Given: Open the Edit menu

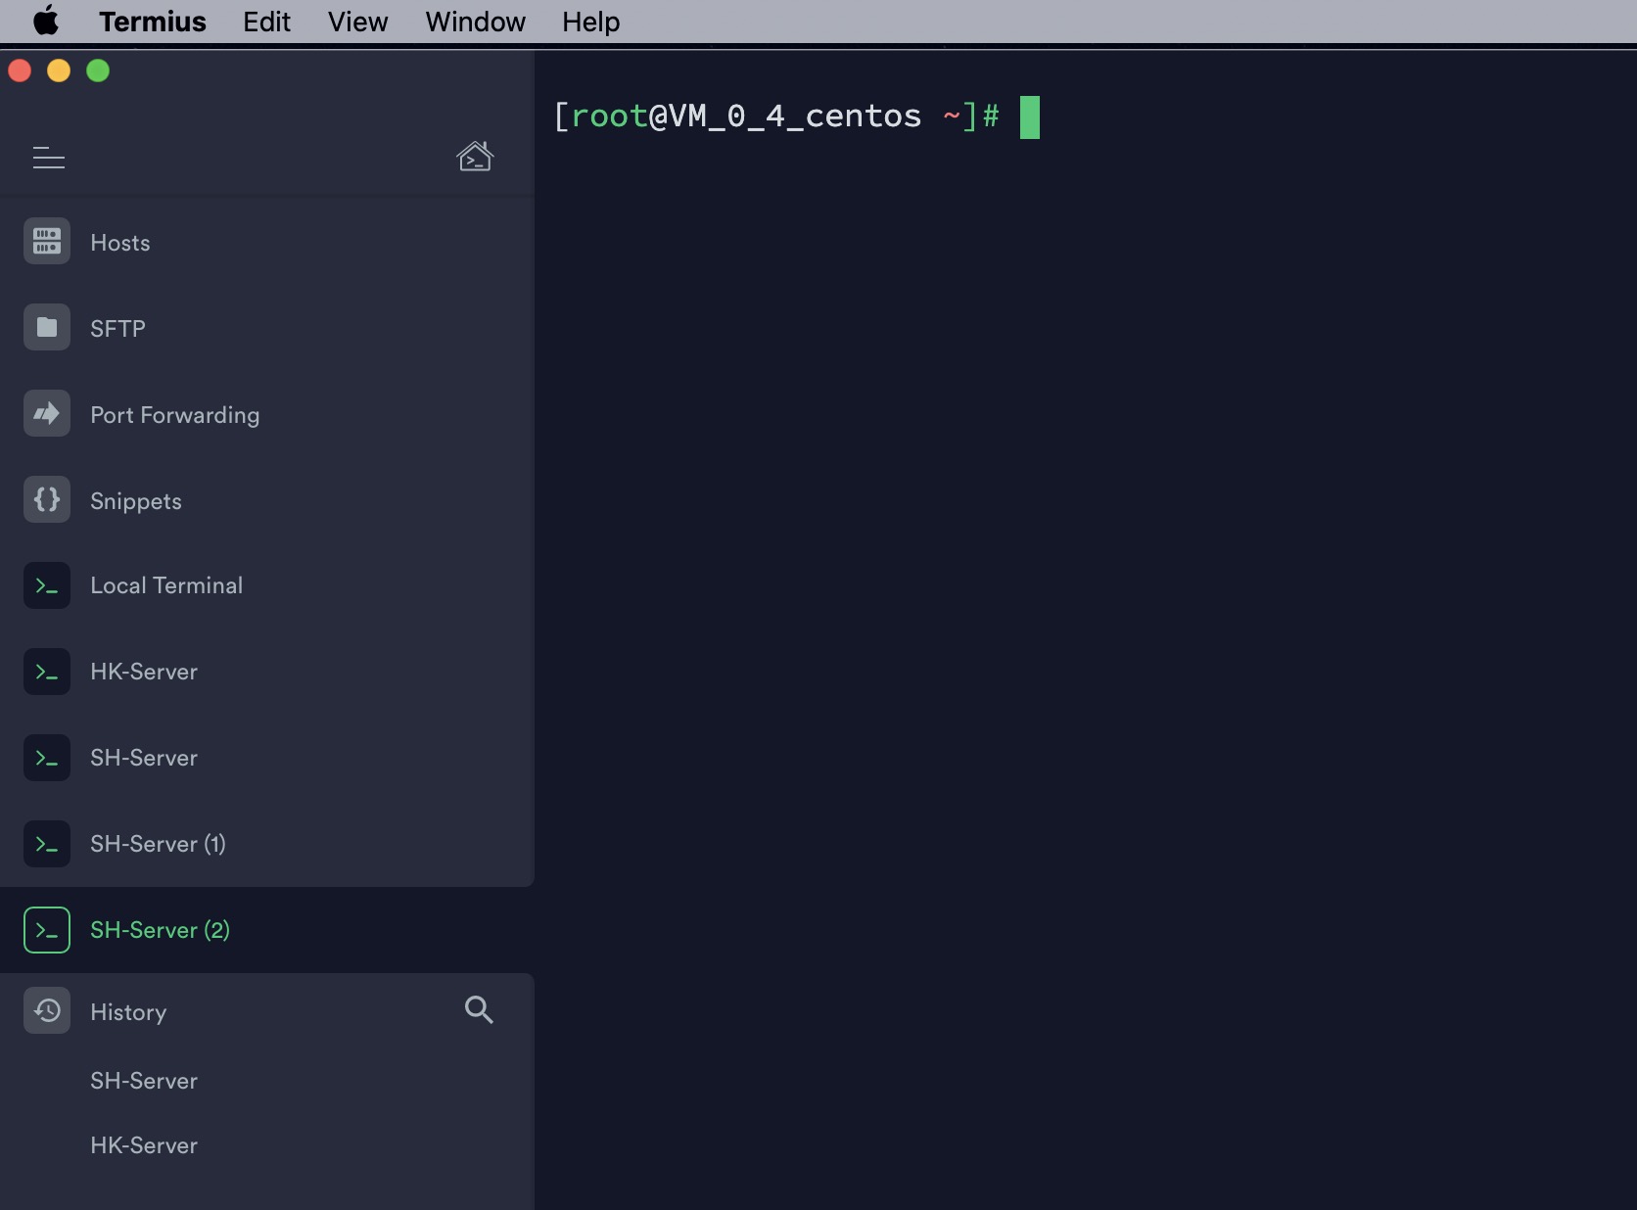Looking at the screenshot, I should click(x=267, y=22).
